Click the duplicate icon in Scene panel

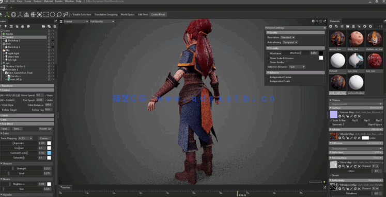(49, 26)
